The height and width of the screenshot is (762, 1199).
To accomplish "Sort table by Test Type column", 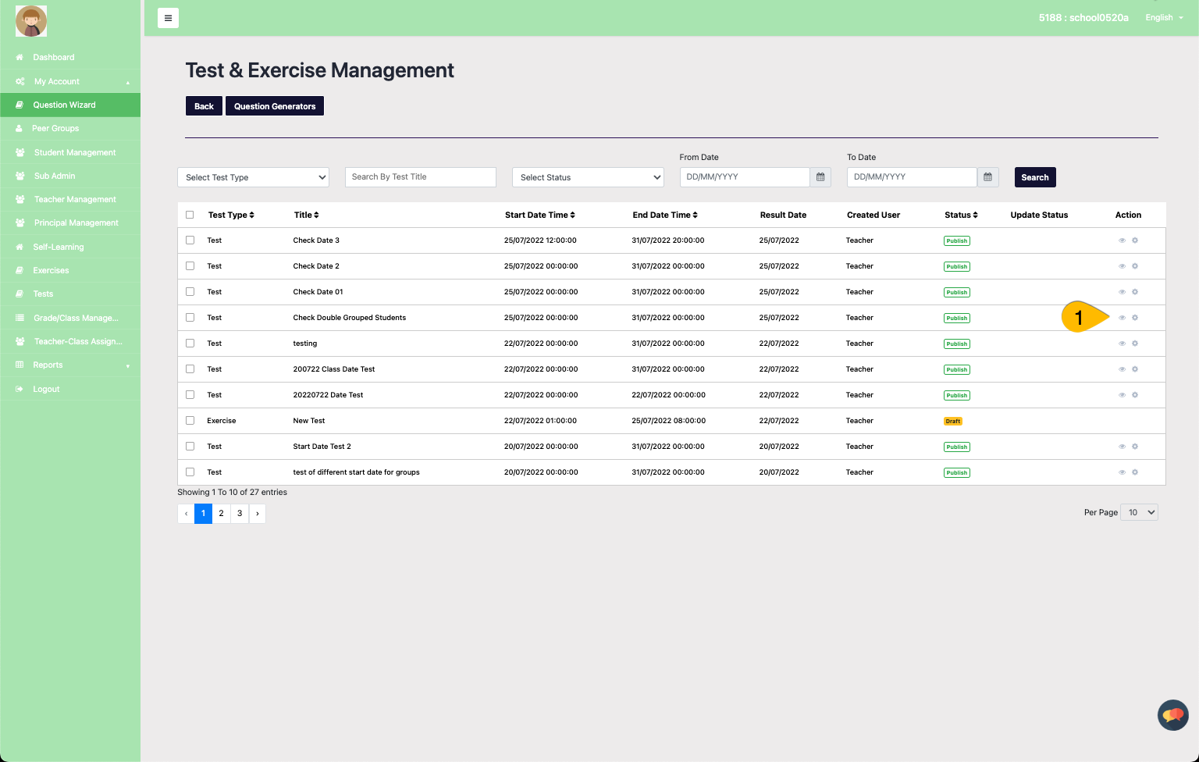I will [231, 215].
